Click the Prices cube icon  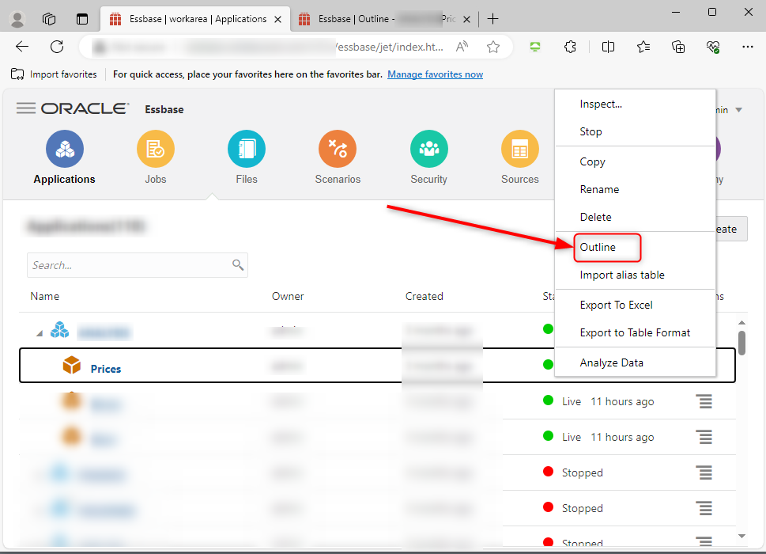coord(72,365)
